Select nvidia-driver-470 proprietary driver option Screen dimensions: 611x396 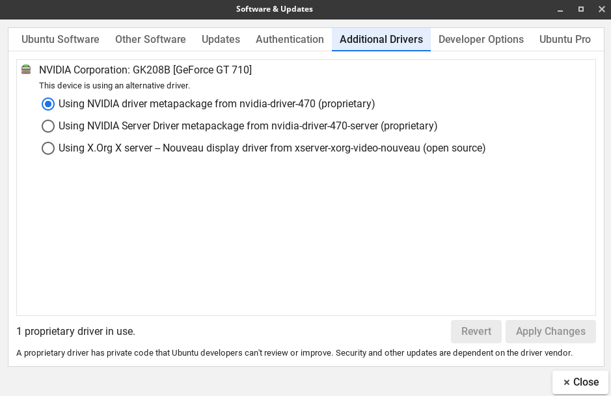coord(208,104)
